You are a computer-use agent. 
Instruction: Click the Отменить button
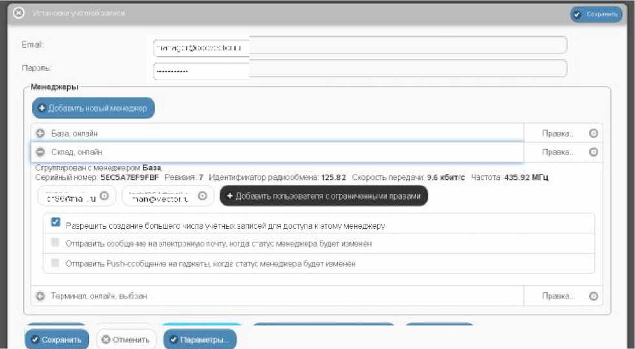[125, 340]
